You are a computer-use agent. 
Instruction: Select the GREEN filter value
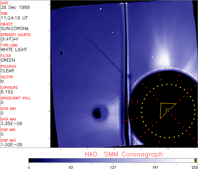[8, 60]
